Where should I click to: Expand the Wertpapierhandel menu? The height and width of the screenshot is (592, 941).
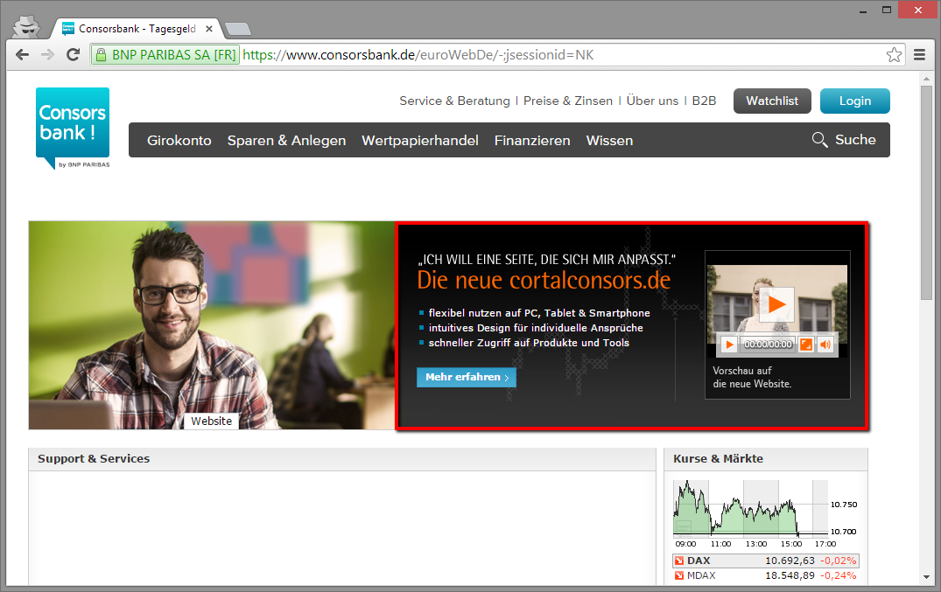[419, 141]
